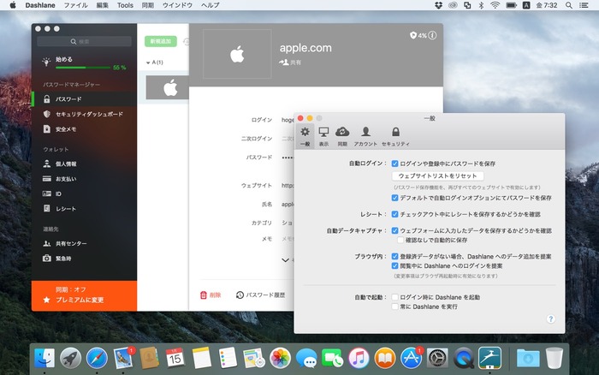
Task: Open the ID section in sidebar
Action: pyautogui.click(x=84, y=193)
